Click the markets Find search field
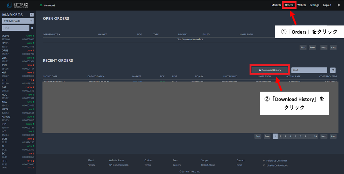The height and width of the screenshot is (174, 344). point(16,28)
